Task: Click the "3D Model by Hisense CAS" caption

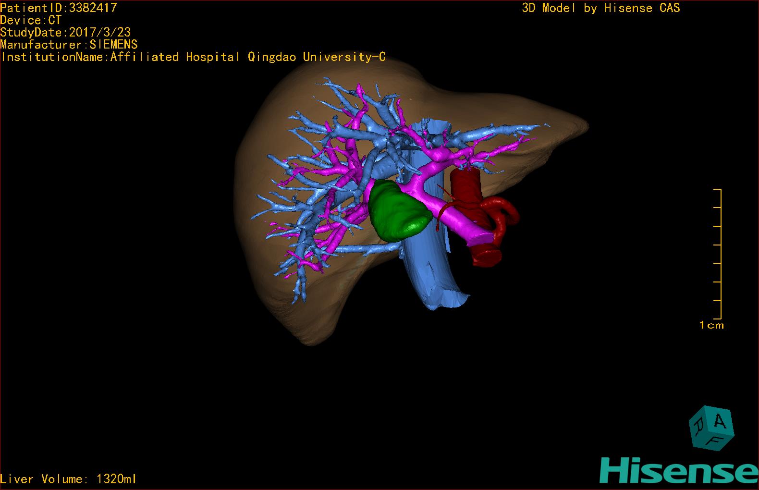Action: tap(601, 8)
